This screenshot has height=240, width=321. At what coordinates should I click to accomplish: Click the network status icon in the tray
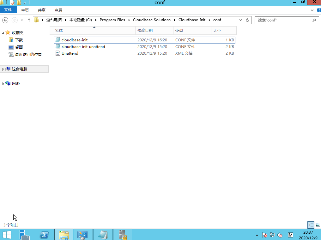point(272,235)
